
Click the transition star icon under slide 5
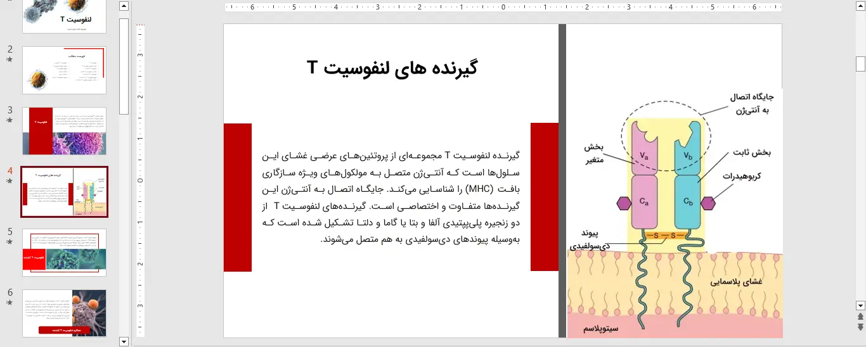click(x=10, y=242)
